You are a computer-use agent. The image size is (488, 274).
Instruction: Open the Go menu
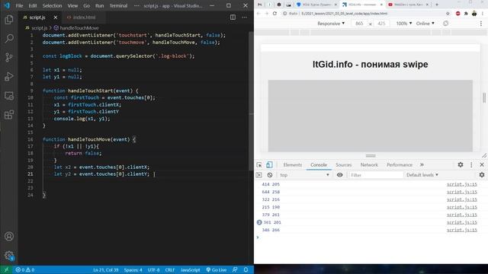coord(86,5)
